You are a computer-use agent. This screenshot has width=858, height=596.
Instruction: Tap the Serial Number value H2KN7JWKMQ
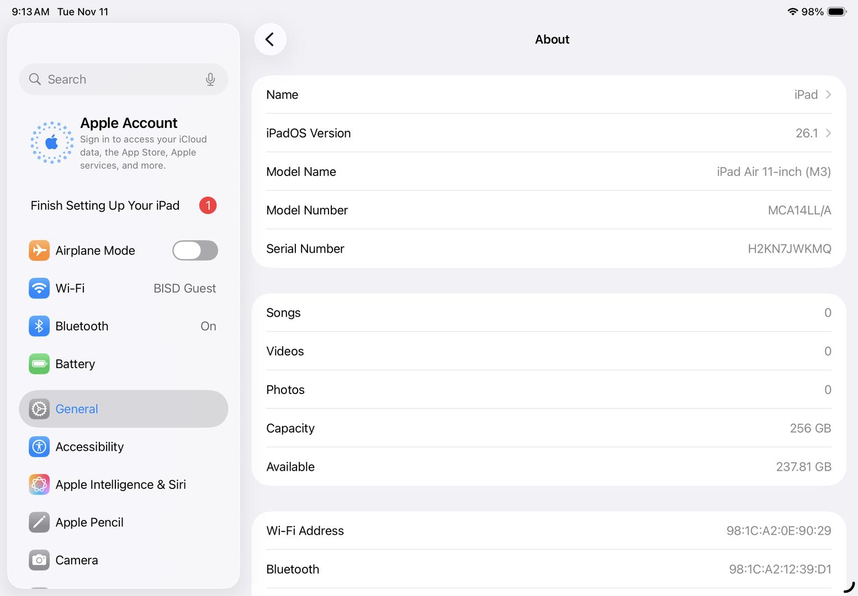[x=789, y=249]
